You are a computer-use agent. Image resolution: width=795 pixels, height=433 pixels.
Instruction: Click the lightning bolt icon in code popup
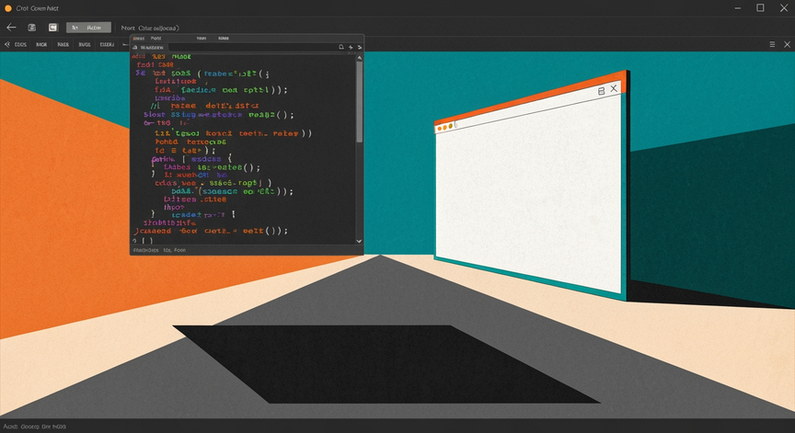(351, 47)
